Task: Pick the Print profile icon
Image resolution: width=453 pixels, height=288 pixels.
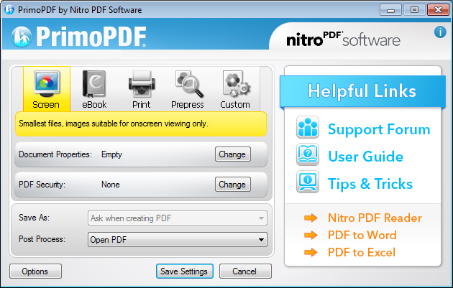Action: coord(142,84)
